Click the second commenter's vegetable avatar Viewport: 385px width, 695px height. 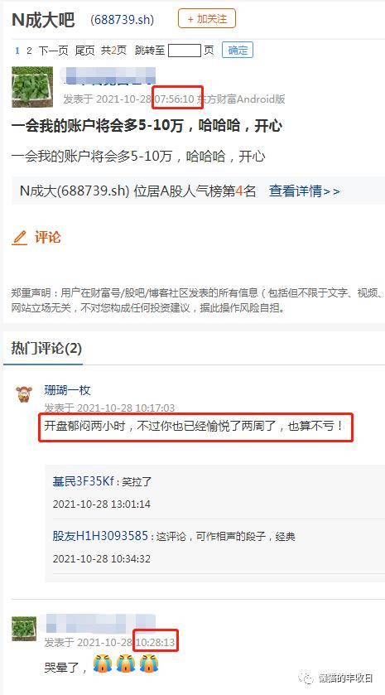click(x=24, y=628)
